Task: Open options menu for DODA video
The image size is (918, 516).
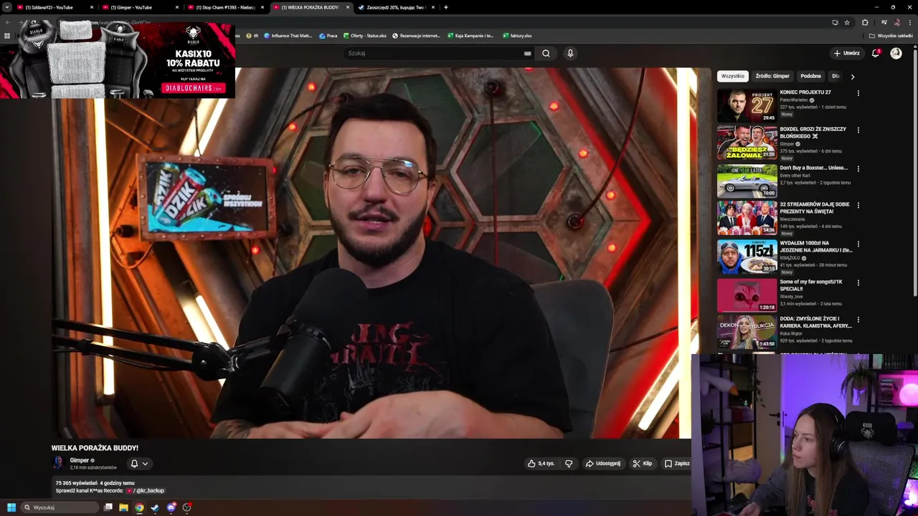Action: [858, 320]
